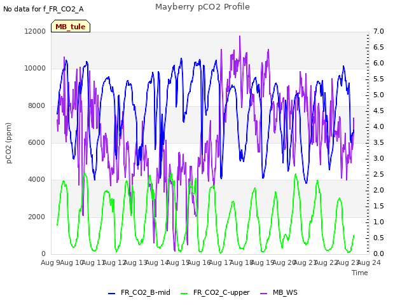This screenshot has width=407, height=305.
Task: Click the 4000 left axis tick label
Action: pyautogui.click(x=37, y=179)
